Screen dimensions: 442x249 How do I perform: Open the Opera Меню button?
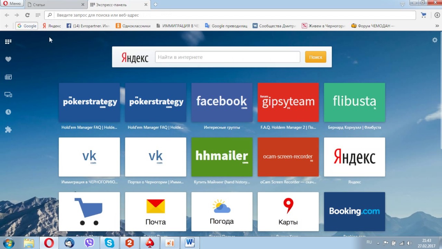12,3
